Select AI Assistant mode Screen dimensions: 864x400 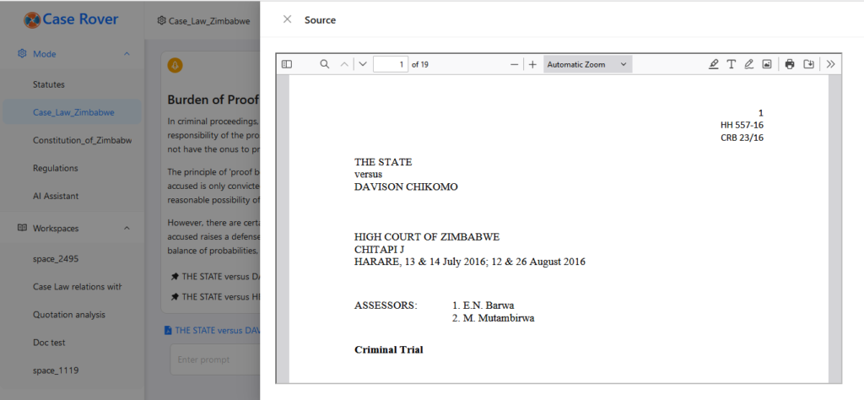[56, 196]
